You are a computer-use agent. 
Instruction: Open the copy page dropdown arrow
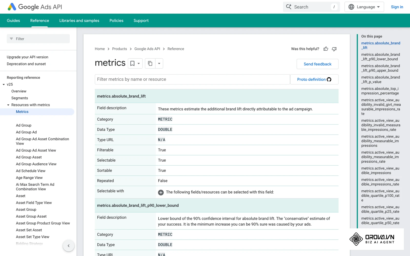pyautogui.click(x=159, y=63)
